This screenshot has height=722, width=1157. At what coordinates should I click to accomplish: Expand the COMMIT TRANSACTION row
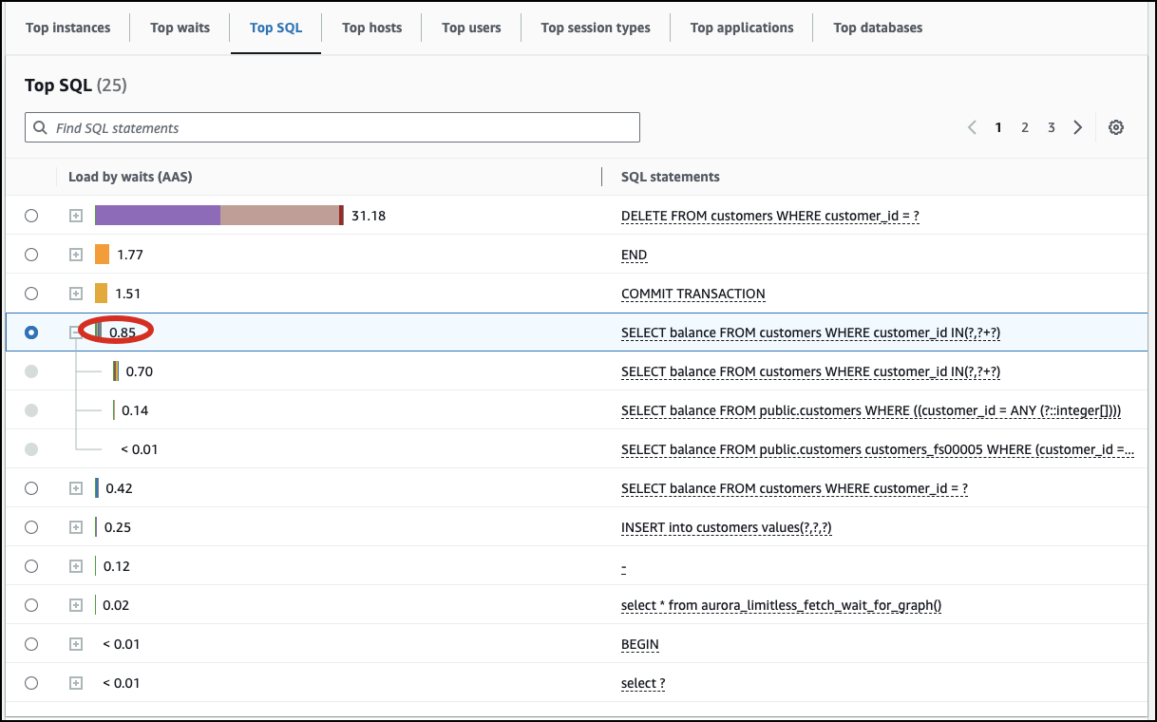[x=75, y=293]
